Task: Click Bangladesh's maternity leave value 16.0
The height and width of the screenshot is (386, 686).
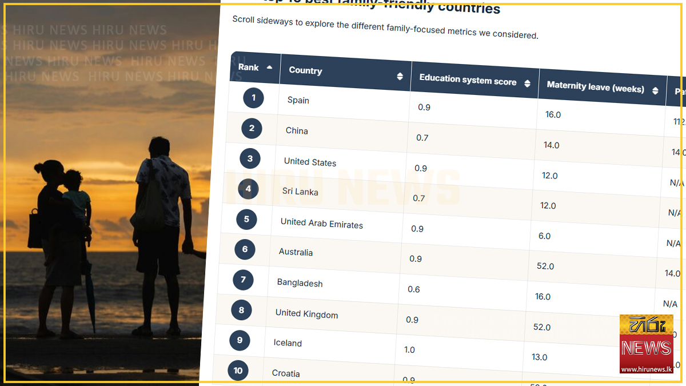Action: coord(543,296)
